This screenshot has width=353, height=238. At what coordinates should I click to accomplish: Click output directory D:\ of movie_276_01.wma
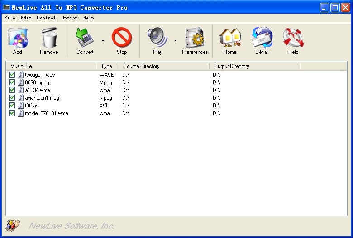click(216, 113)
